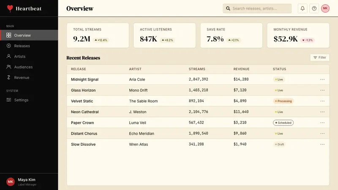Open Settings in the sidebar
The width and height of the screenshot is (338, 190).
click(x=29, y=100)
